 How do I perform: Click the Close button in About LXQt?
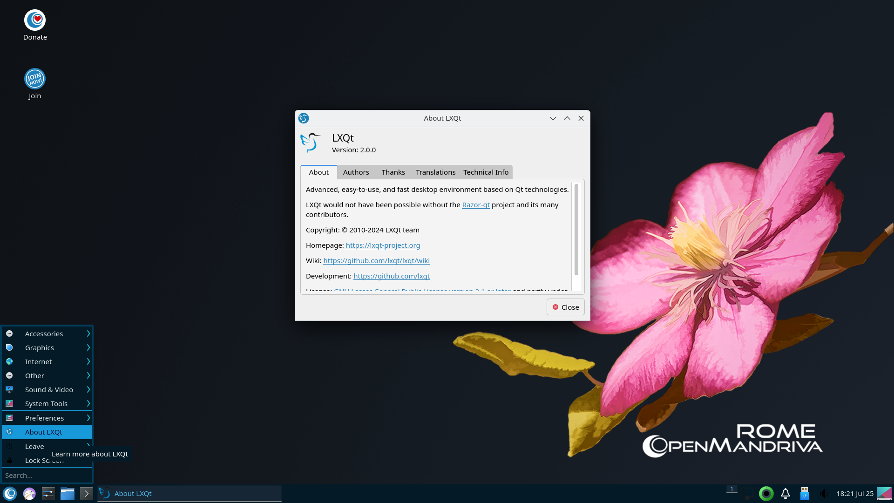566,307
